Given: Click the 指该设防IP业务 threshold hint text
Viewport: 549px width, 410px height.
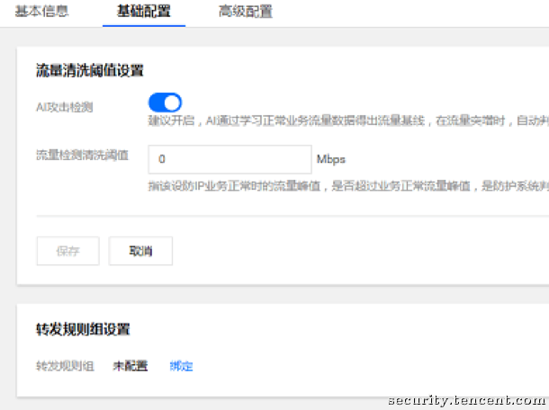Looking at the screenshot, I should coord(348,186).
